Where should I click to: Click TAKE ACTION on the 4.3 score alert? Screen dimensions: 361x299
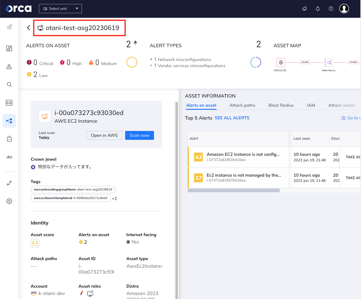tap(353, 157)
